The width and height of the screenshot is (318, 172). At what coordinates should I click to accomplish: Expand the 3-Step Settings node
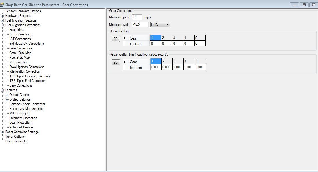click(7, 99)
